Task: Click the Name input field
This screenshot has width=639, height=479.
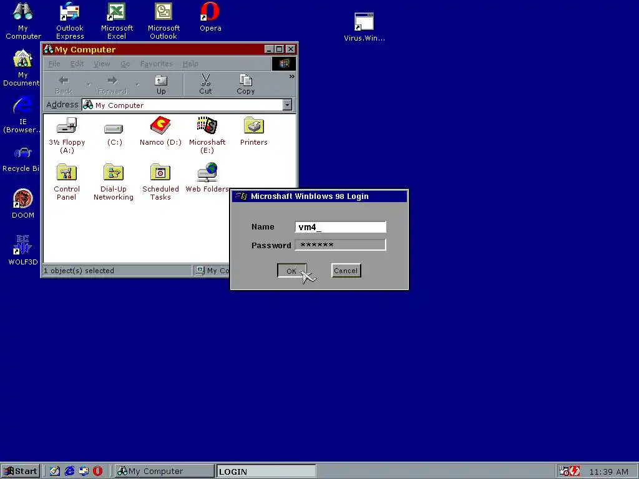Action: pos(340,227)
